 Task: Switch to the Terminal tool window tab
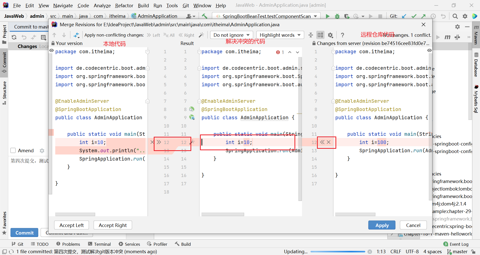pyautogui.click(x=99, y=244)
